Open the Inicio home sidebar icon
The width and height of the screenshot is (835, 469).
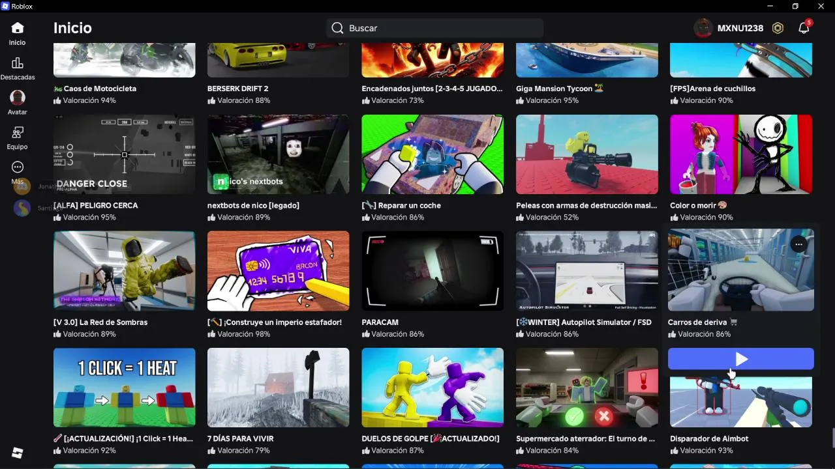click(x=18, y=28)
